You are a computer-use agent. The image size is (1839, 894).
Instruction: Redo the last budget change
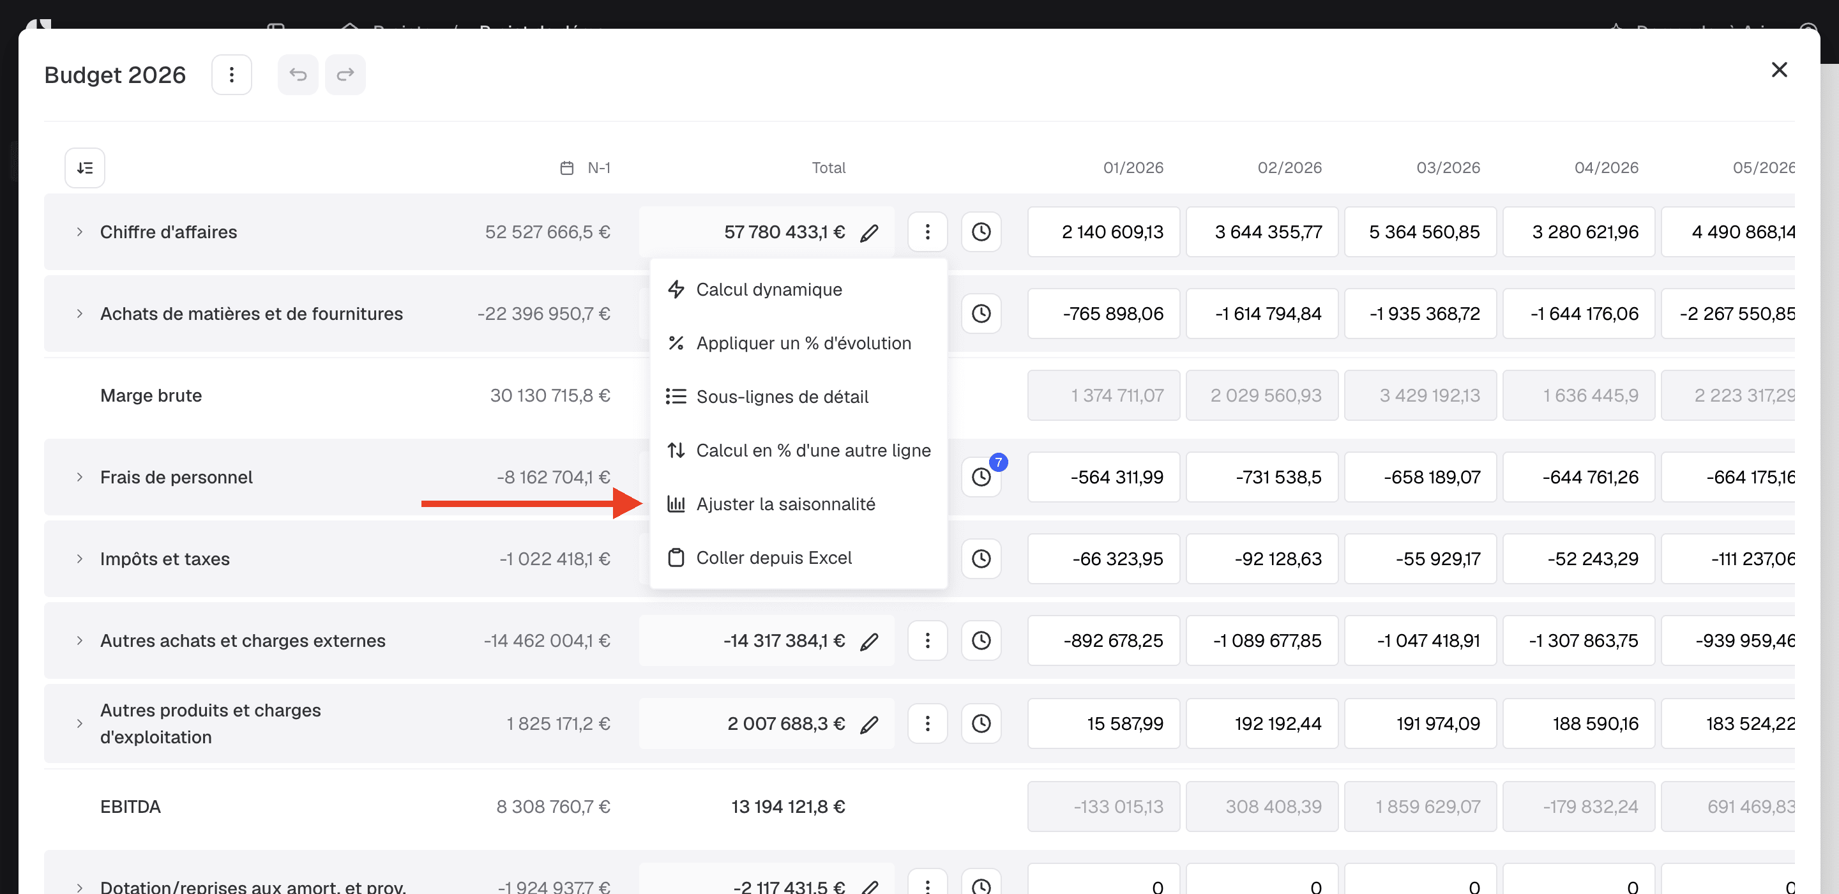[345, 74]
